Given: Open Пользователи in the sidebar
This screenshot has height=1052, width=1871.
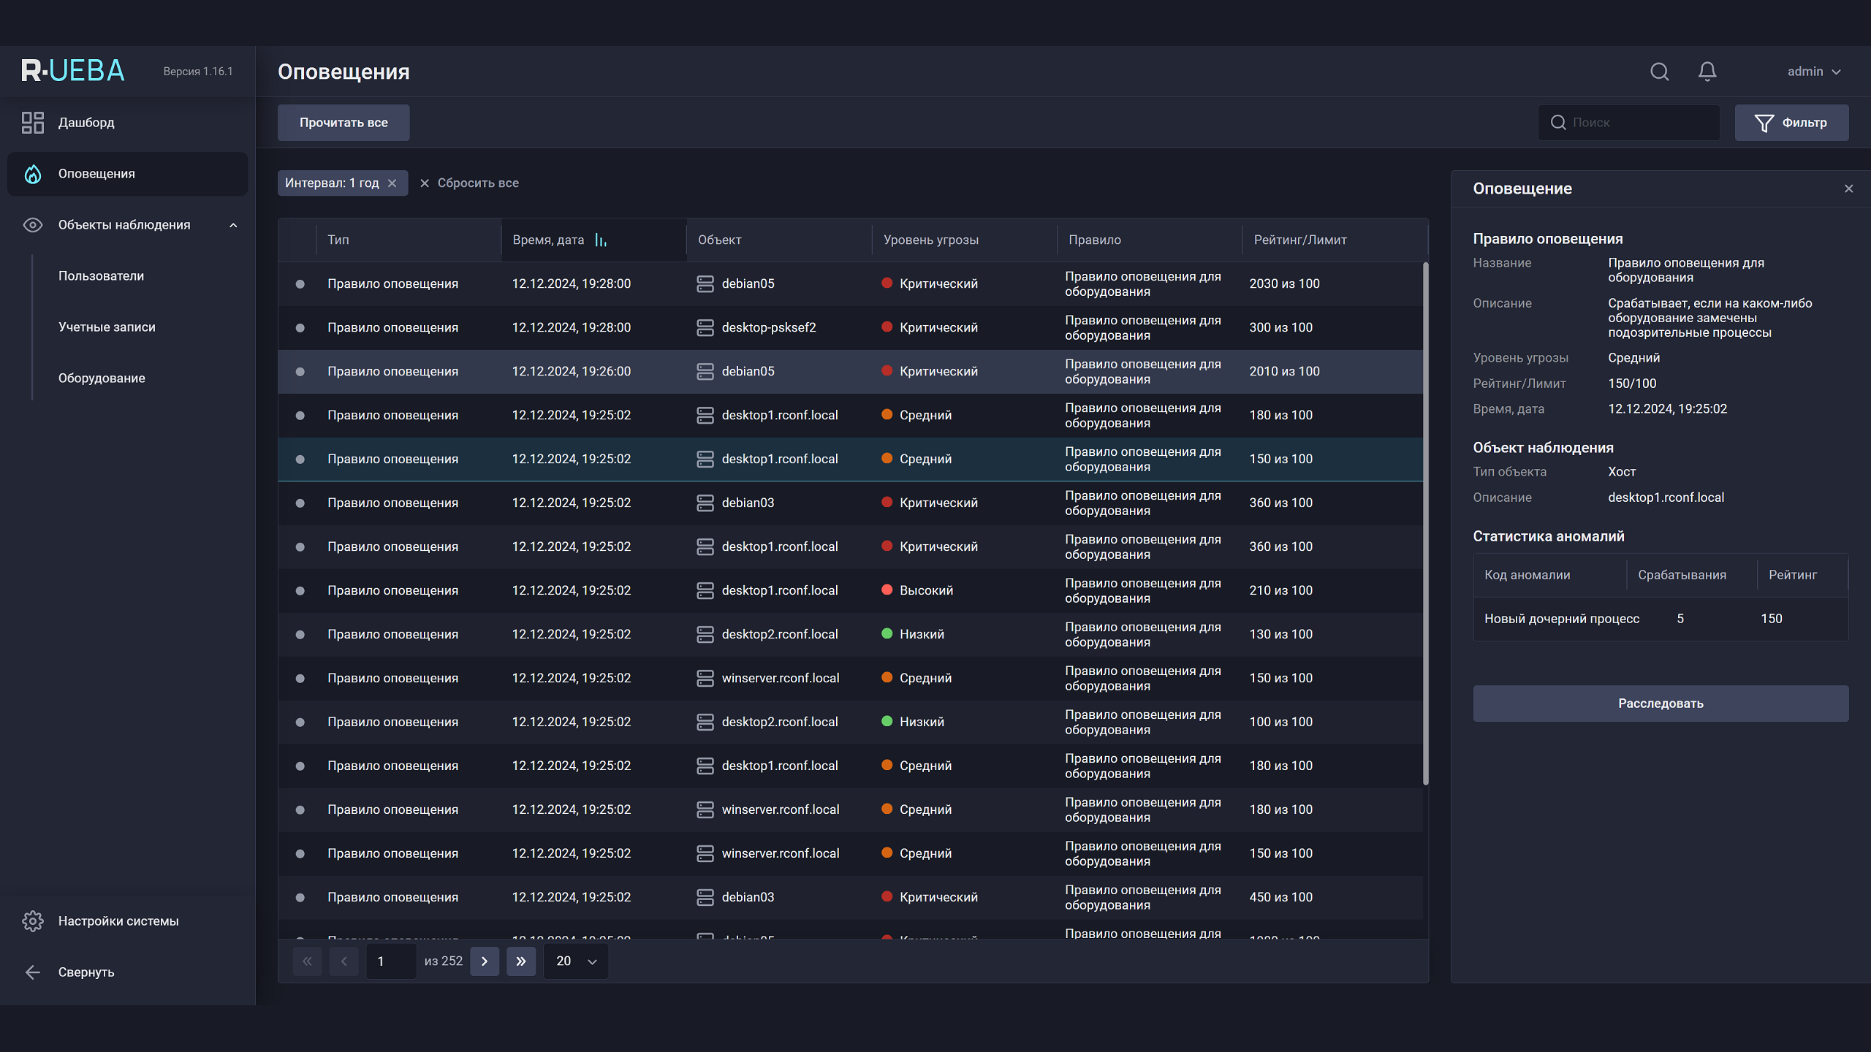Looking at the screenshot, I should coord(101,276).
